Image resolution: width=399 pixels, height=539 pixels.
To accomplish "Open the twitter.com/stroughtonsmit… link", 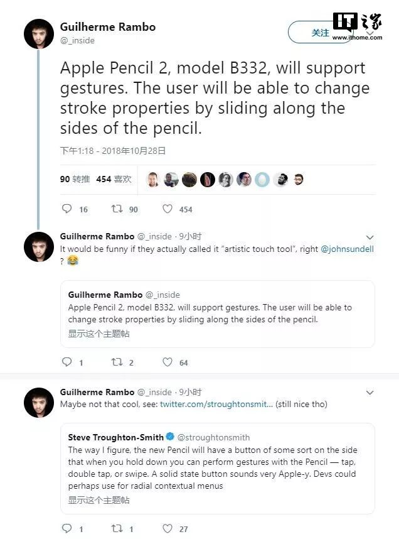I will pos(216,404).
